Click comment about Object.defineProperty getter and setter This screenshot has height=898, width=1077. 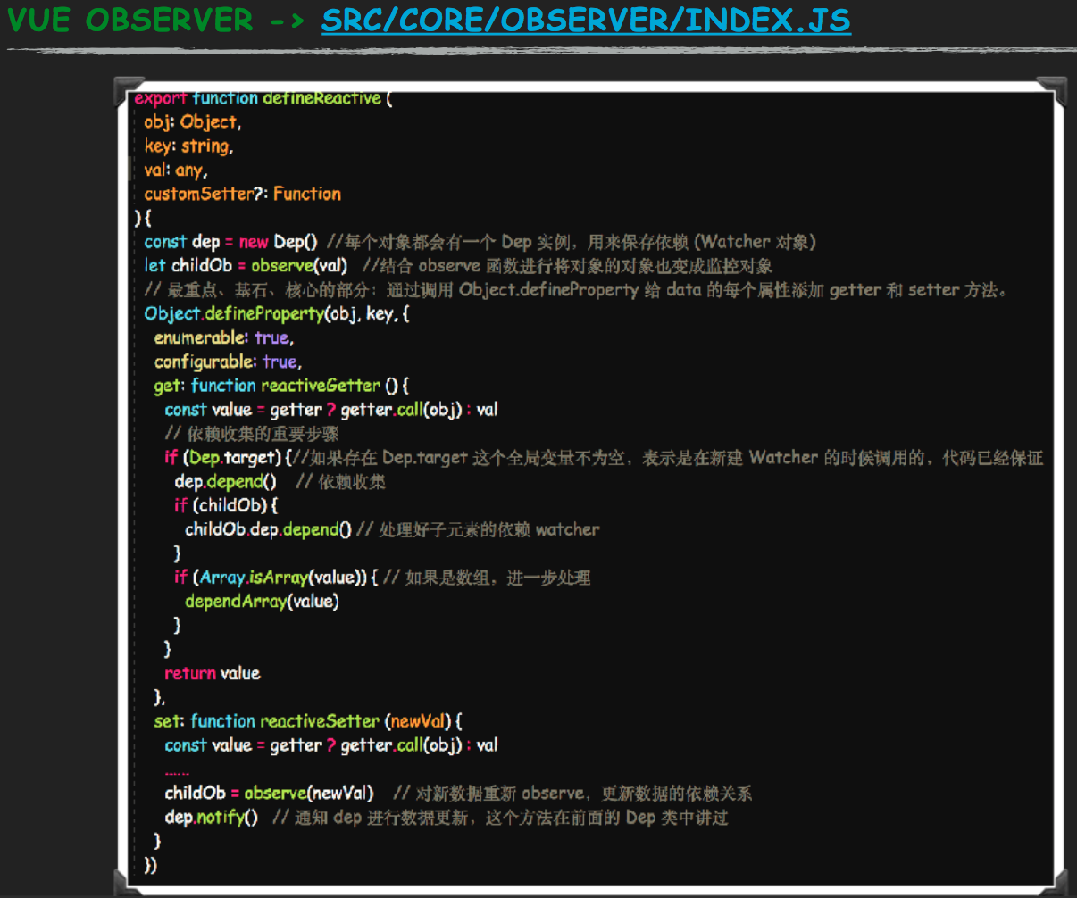point(576,290)
